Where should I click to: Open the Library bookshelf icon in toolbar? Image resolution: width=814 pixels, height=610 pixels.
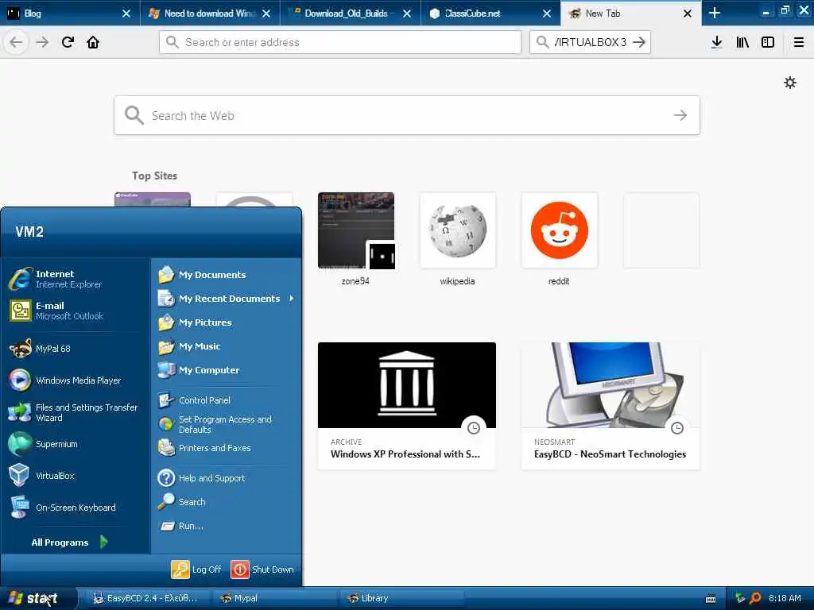pyautogui.click(x=742, y=42)
